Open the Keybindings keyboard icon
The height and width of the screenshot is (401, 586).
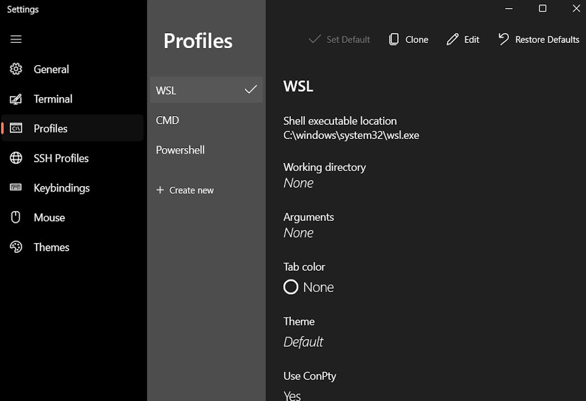pyautogui.click(x=16, y=188)
